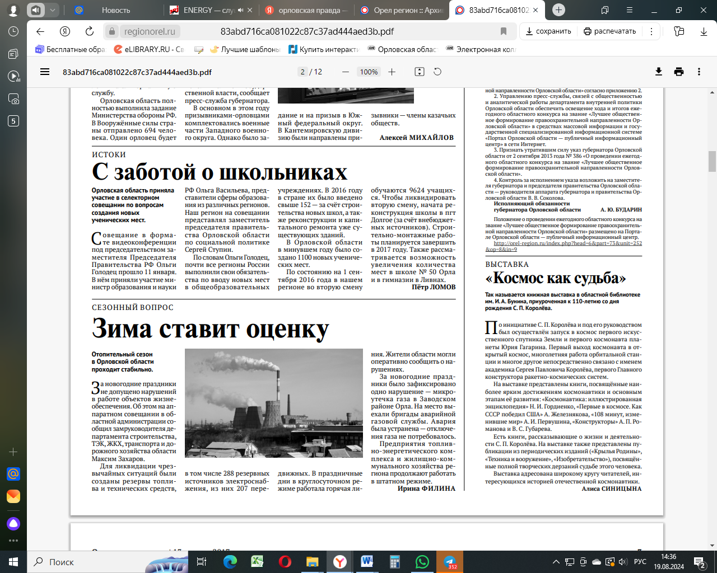Mute the ENERGY tab audio
Image resolution: width=717 pixels, height=573 pixels.
coord(240,10)
